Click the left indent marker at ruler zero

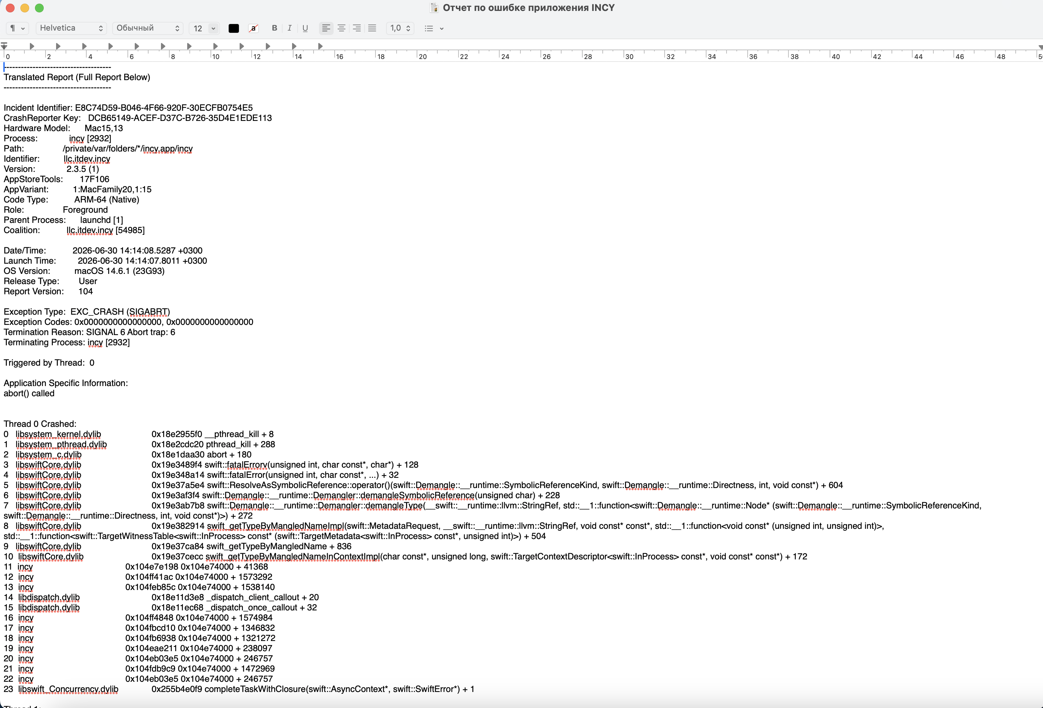coord(4,46)
